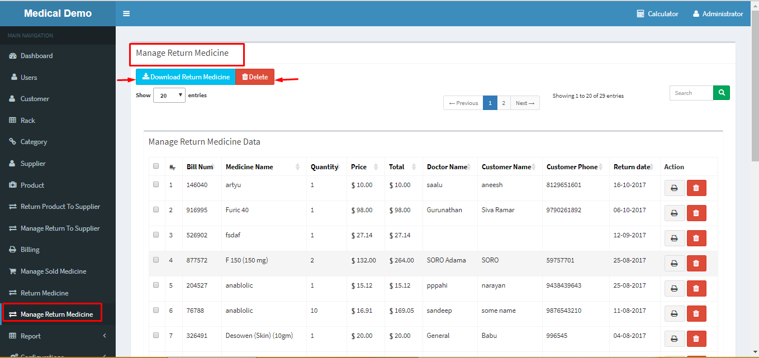Click the Medical Demo logo title

point(58,13)
